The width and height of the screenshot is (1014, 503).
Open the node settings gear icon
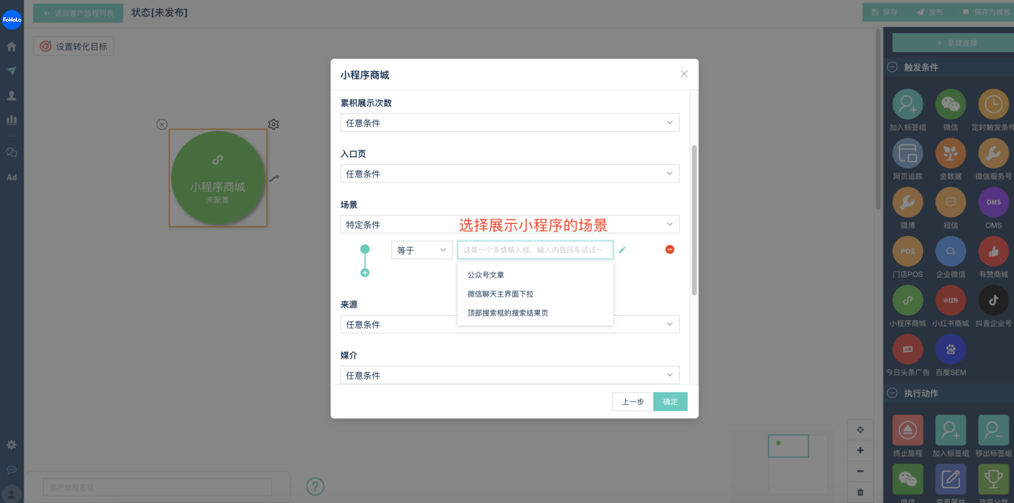(x=273, y=124)
